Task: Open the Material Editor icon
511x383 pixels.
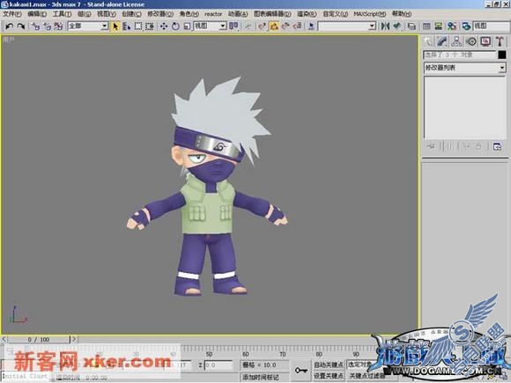Action: (x=452, y=26)
